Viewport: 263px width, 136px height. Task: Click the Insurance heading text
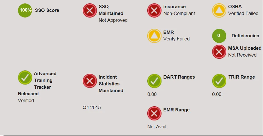175,7
